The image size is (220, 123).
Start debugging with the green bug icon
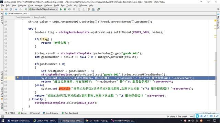pos(65,9)
